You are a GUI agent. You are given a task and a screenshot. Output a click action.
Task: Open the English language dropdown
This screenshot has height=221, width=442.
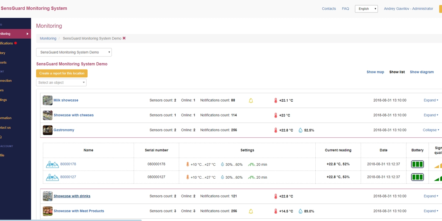pyautogui.click(x=366, y=9)
